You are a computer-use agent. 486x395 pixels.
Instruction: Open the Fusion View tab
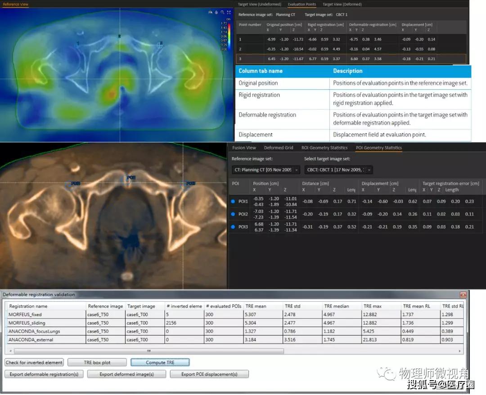tap(244, 148)
